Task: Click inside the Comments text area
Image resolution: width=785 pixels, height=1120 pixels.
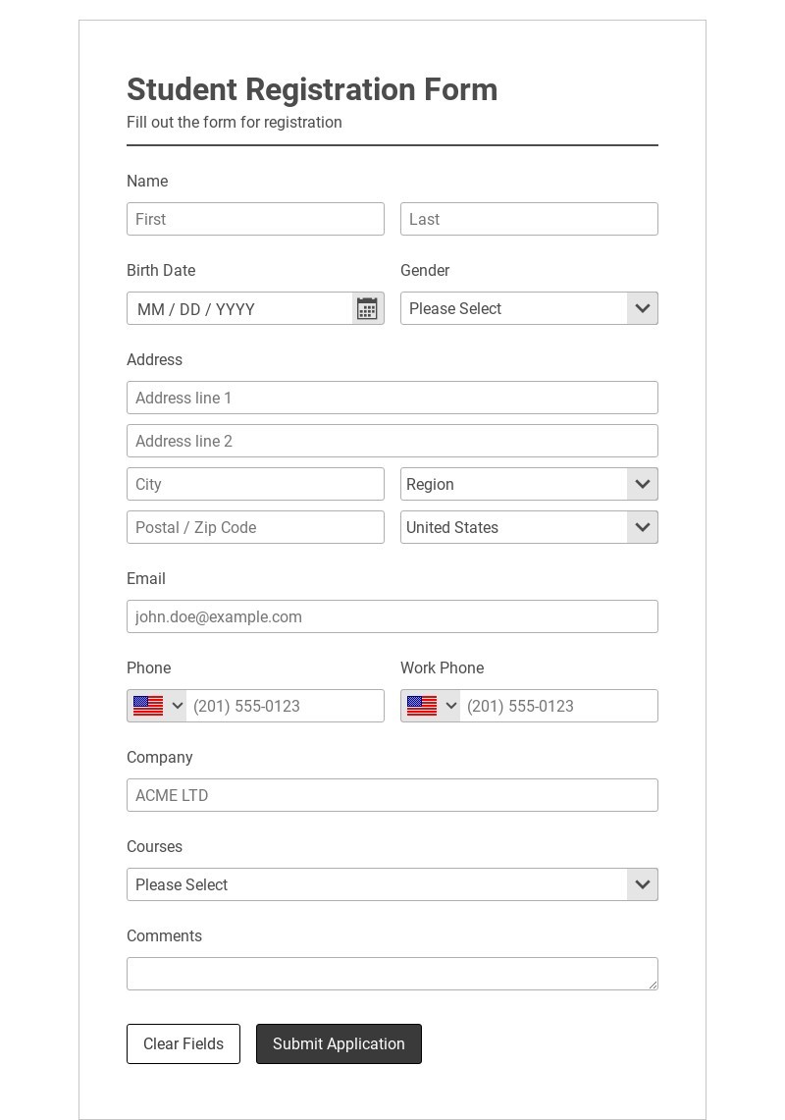Action: pyautogui.click(x=392, y=974)
